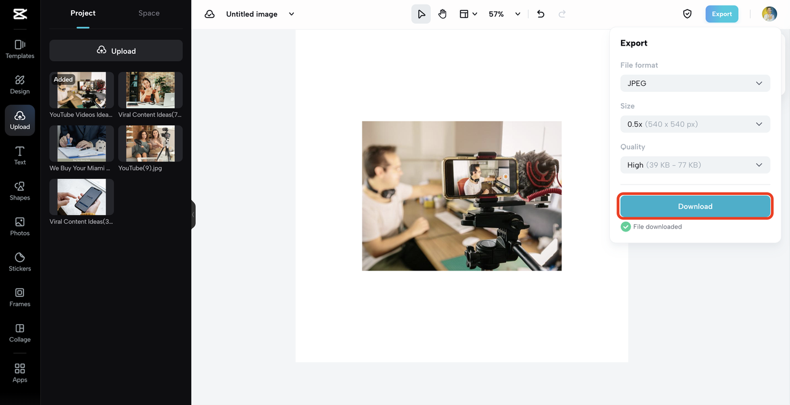Click the File downloaded status text
The height and width of the screenshot is (405, 790).
[657, 227]
